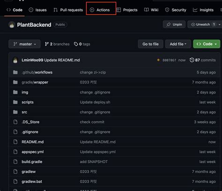
Task: Open the 0 tags link
Action: (x=82, y=44)
